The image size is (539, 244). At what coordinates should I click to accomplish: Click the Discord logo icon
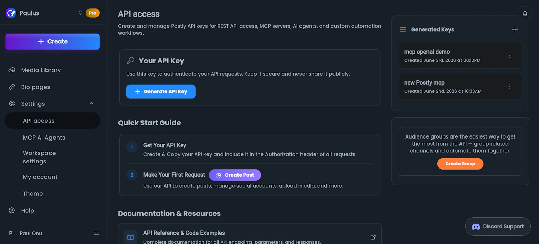(476, 227)
